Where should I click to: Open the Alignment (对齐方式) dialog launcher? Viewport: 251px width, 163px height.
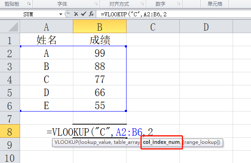(x=142, y=4)
